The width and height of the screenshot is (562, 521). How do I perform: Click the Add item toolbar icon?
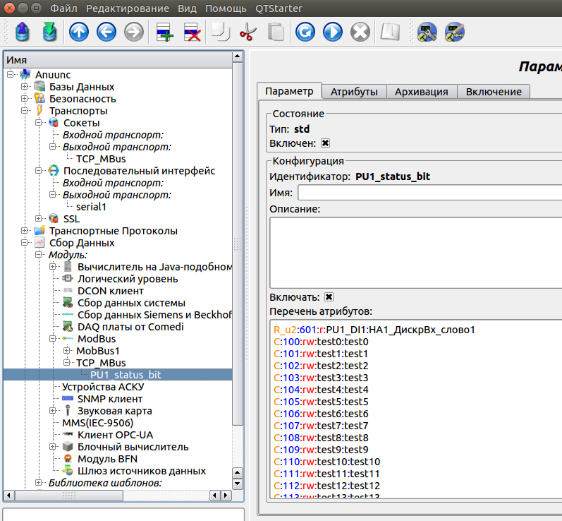coord(164,32)
